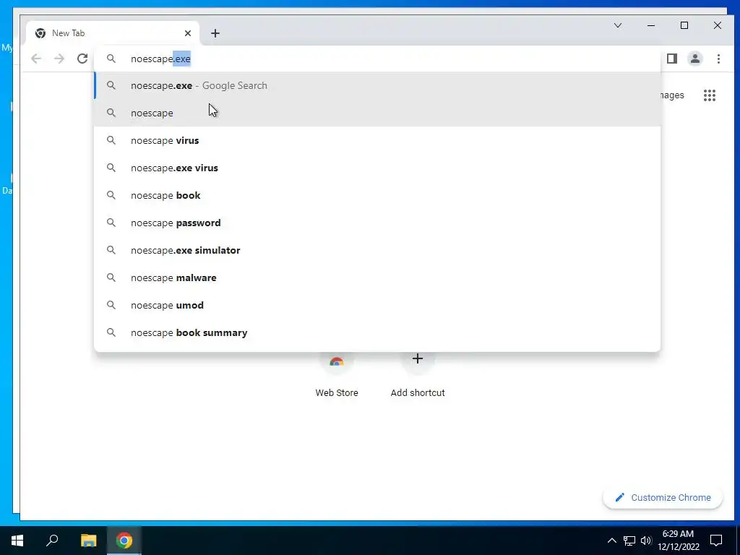Open the Images link
This screenshot has height=555, width=740.
(x=672, y=95)
